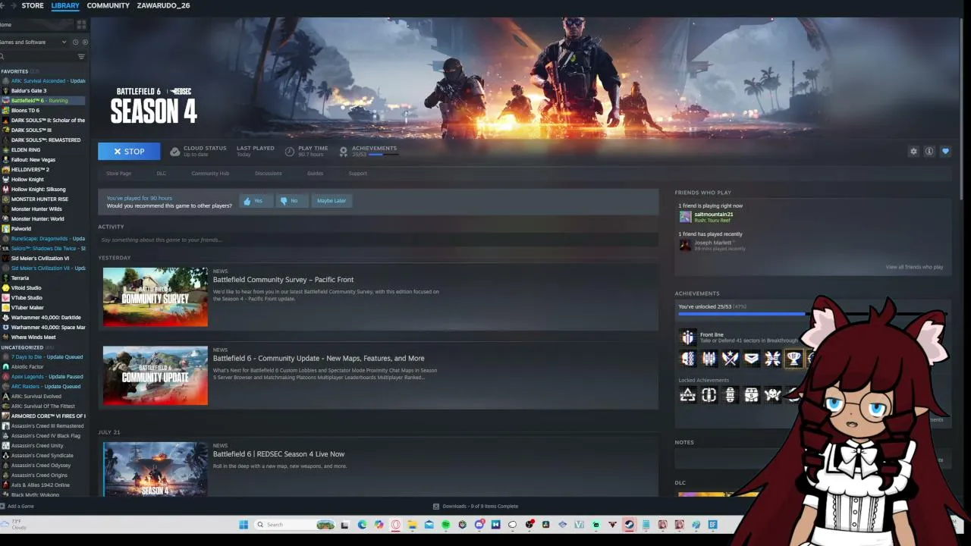971x546 pixels.
Task: Select the fifth locked achievement skull icon
Action: 772,394
